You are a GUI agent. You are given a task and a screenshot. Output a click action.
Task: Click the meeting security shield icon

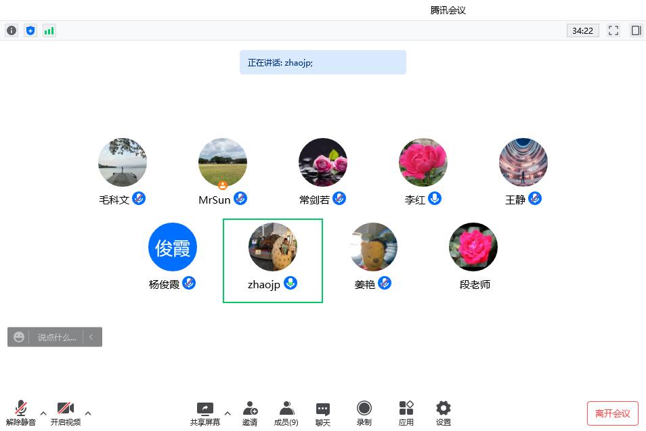[x=30, y=30]
